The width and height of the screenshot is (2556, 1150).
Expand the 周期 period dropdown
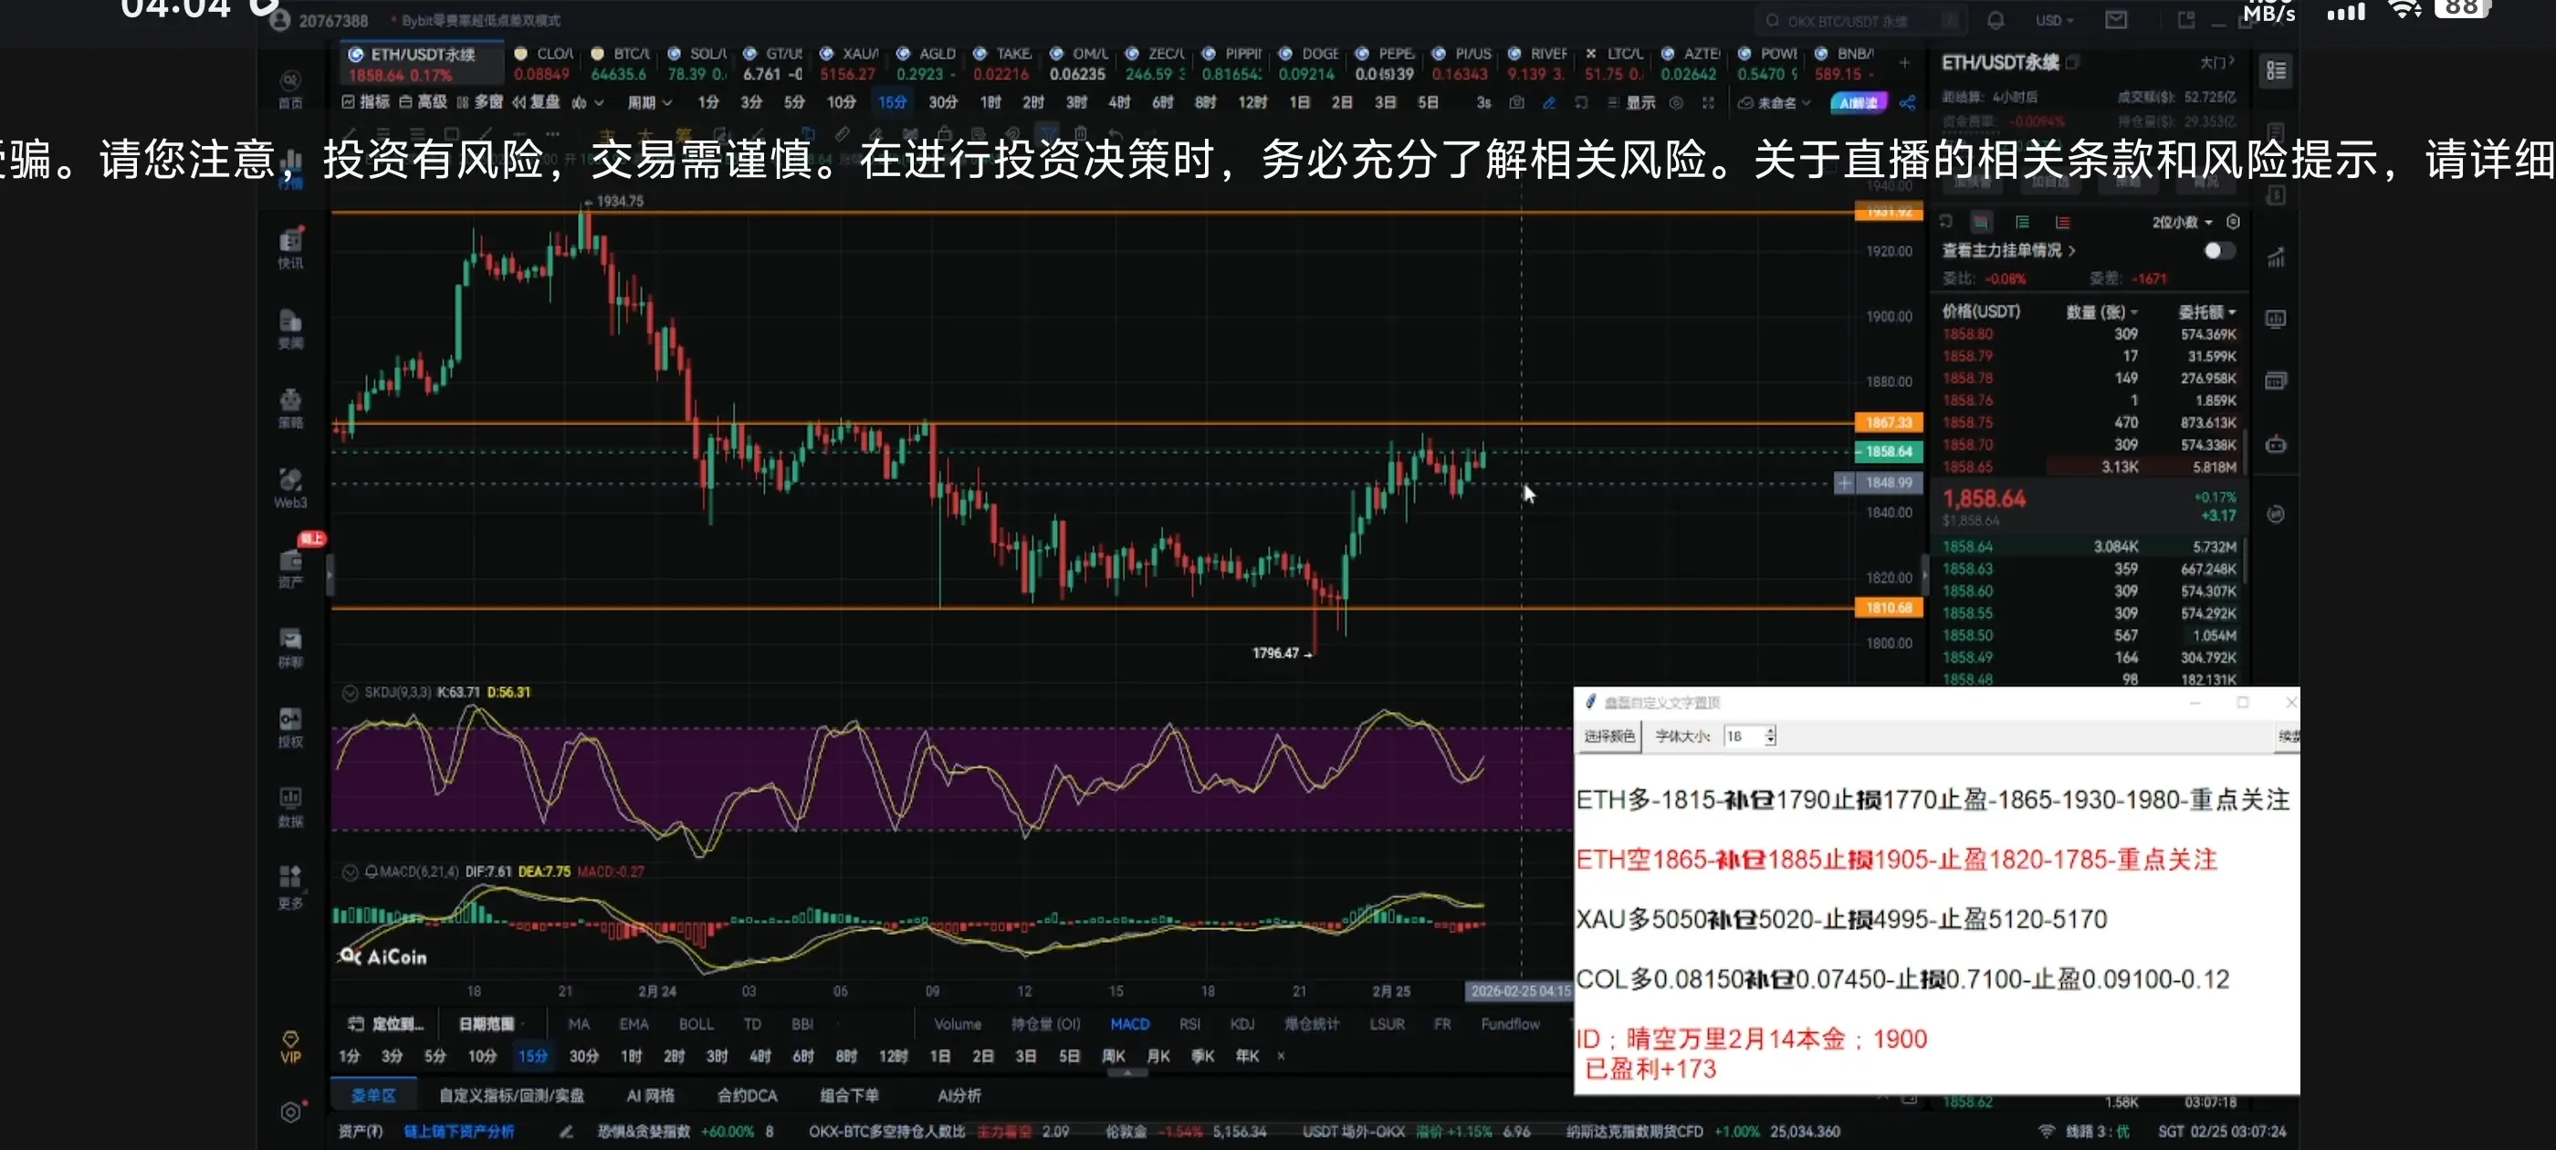(649, 102)
